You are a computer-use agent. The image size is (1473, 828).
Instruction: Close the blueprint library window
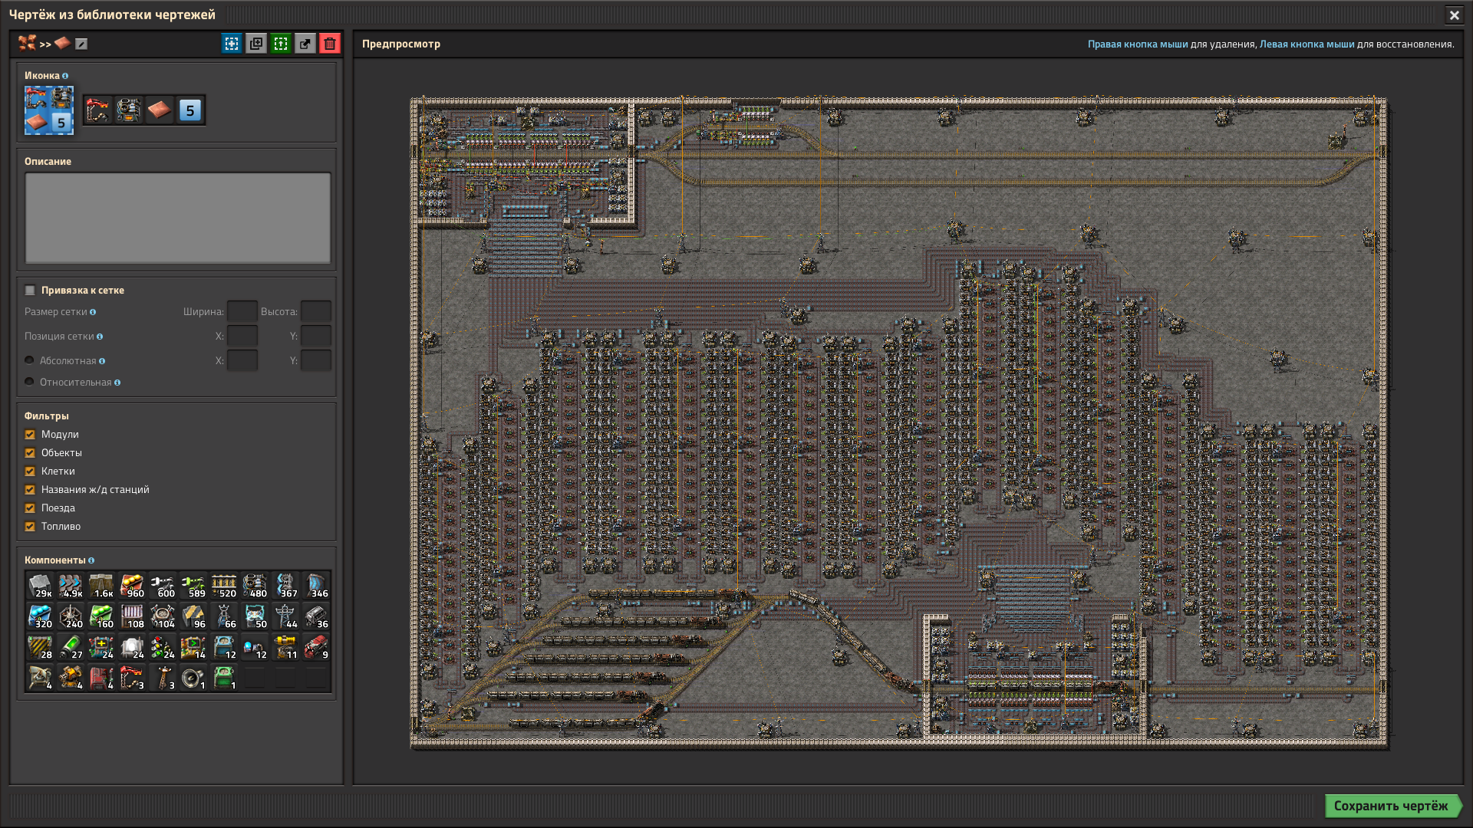1454,15
